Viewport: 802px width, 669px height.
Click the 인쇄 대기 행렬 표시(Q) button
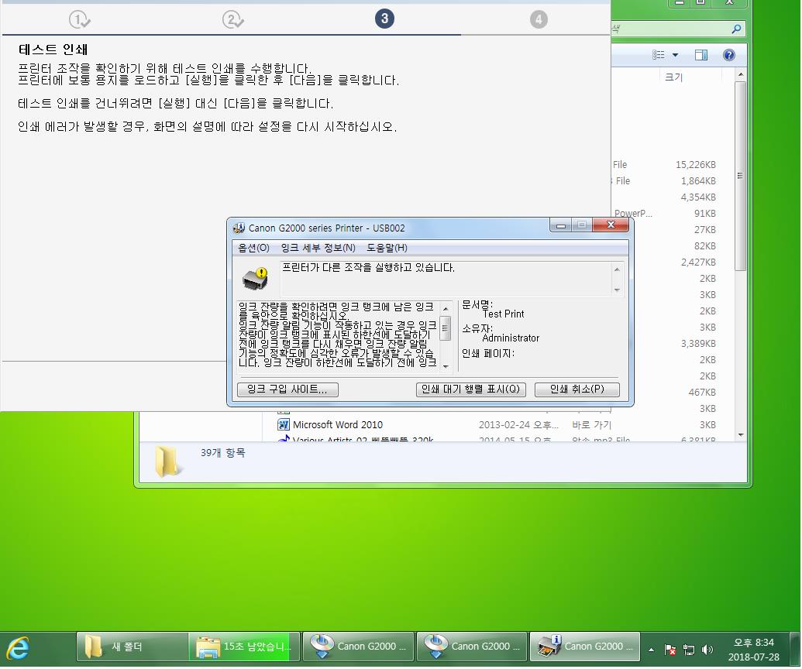[471, 389]
